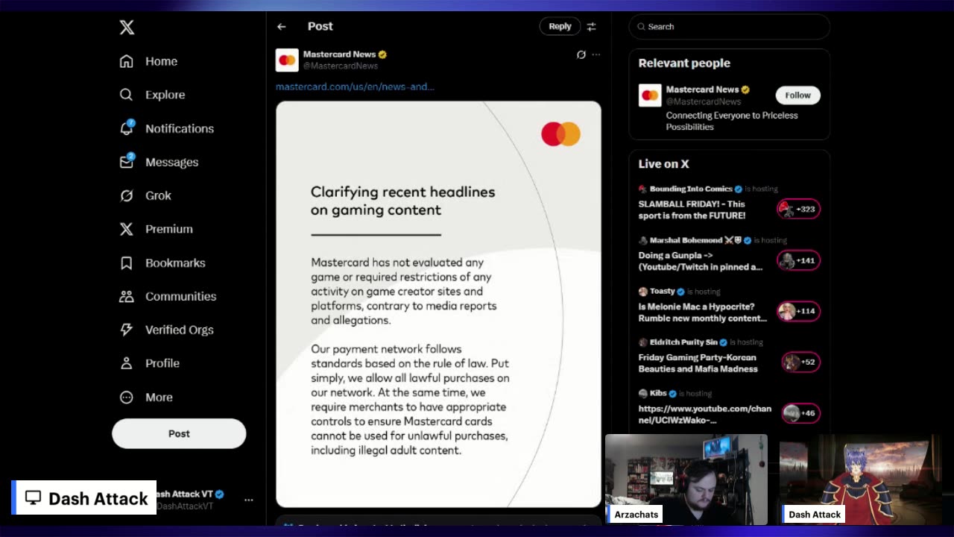The image size is (954, 537).
Task: Click the Marshal Bohemond host avatar
Action: tap(642, 240)
